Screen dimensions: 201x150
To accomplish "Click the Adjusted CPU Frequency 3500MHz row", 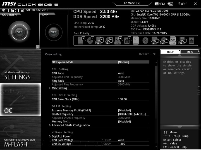I will pos(100,77).
